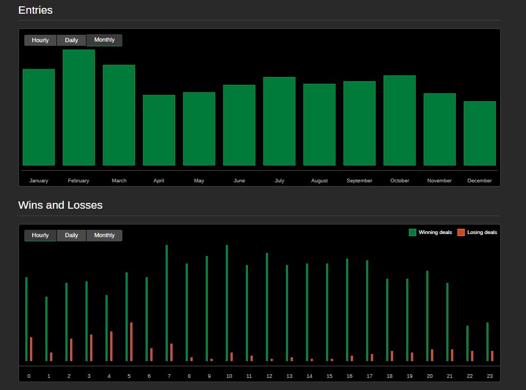Viewport: 526px width, 390px height.
Task: Click the green Winning deals legend swatch
Action: 413,232
